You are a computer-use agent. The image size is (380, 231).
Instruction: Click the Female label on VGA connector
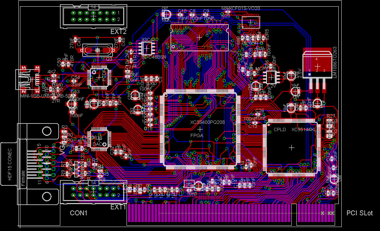tap(23, 178)
